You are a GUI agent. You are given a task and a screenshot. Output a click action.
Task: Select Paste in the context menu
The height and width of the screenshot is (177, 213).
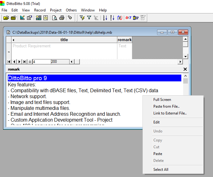(x=173, y=154)
